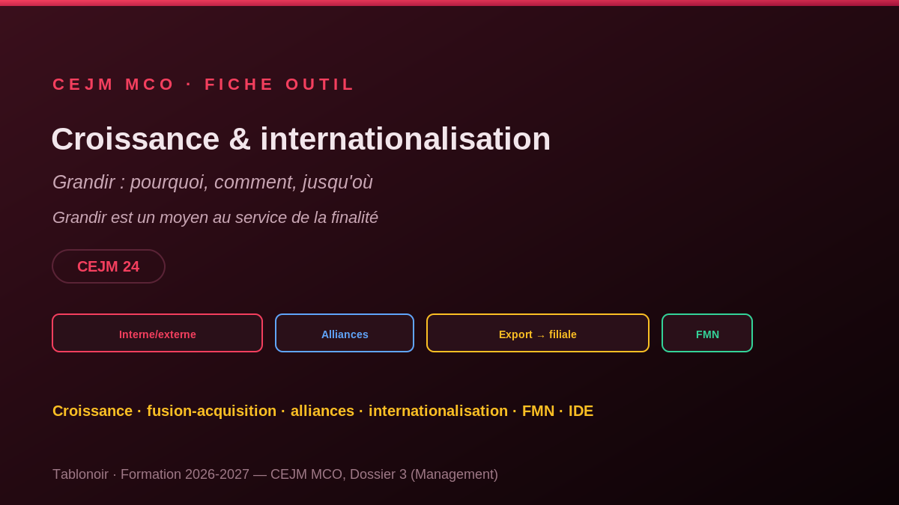Image resolution: width=899 pixels, height=505 pixels.
Task: Select the Interne/externe box
Action: point(157,333)
